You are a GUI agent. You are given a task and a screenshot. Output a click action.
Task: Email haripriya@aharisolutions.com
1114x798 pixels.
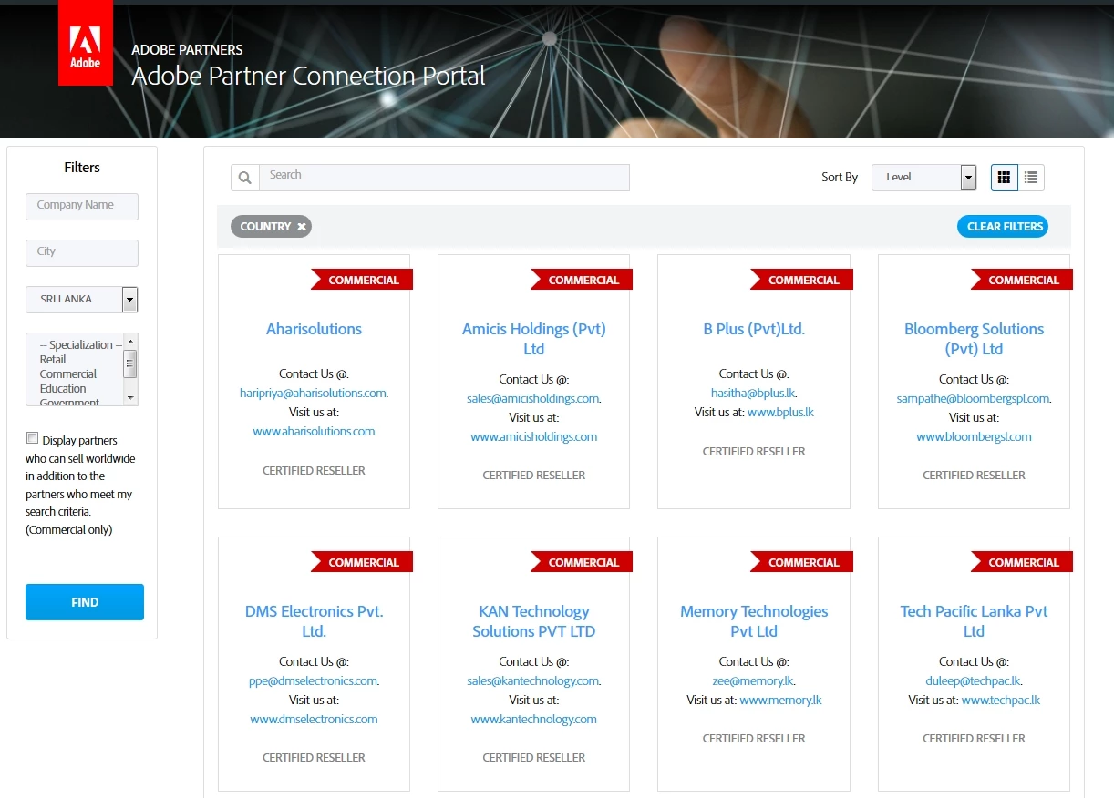313,393
